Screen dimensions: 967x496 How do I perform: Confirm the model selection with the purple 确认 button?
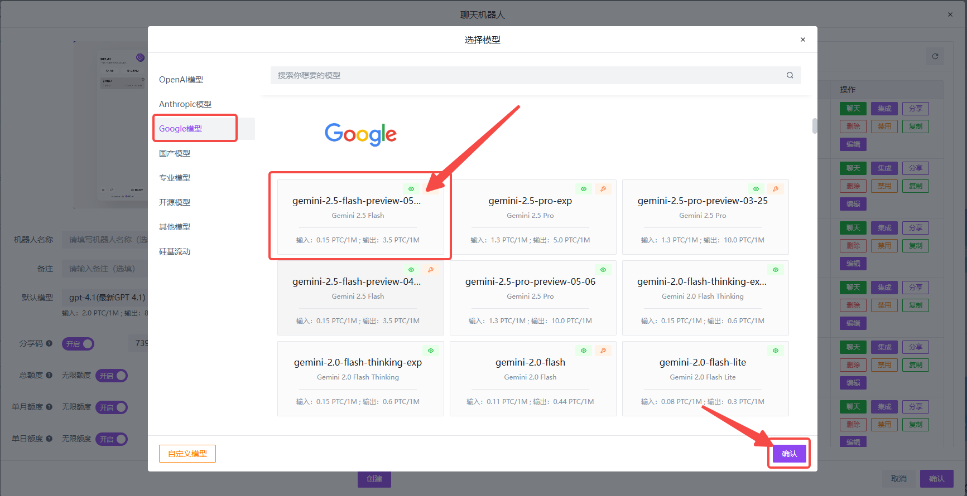(790, 454)
